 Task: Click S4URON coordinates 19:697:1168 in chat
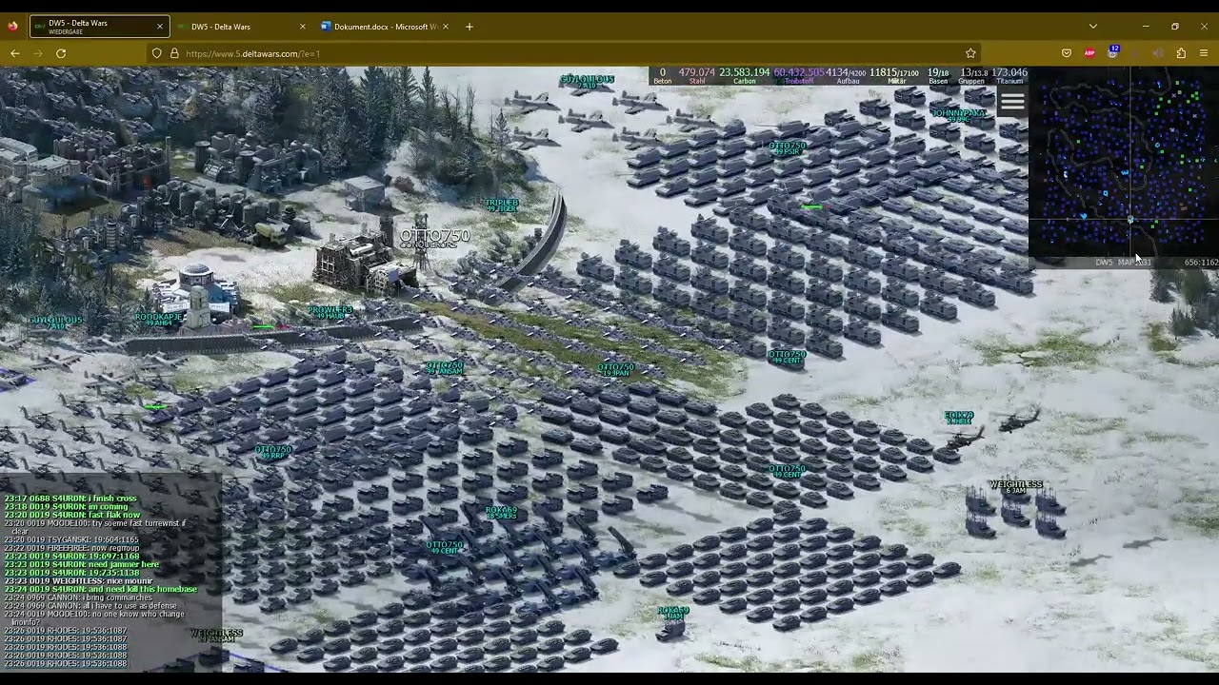114,557
